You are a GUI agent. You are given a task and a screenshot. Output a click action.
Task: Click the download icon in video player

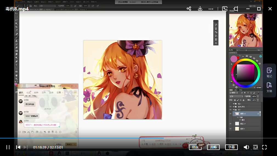pos(200,9)
